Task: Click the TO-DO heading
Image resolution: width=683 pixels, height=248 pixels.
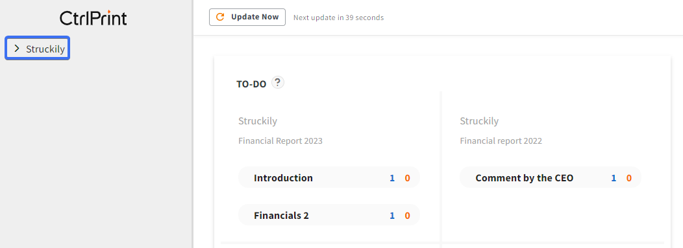Action: [251, 84]
